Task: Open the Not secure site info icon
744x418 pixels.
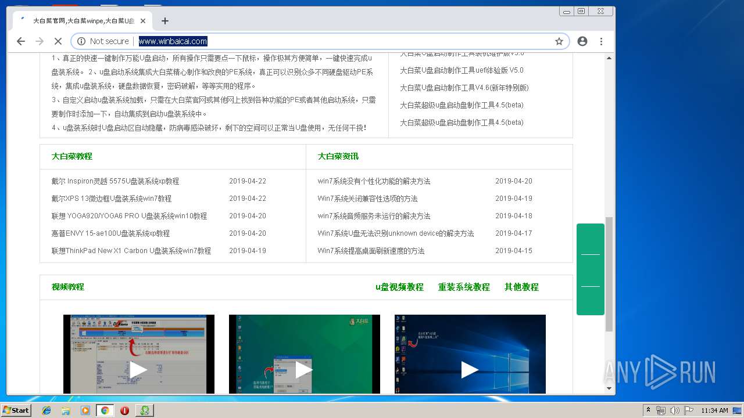Action: point(81,41)
